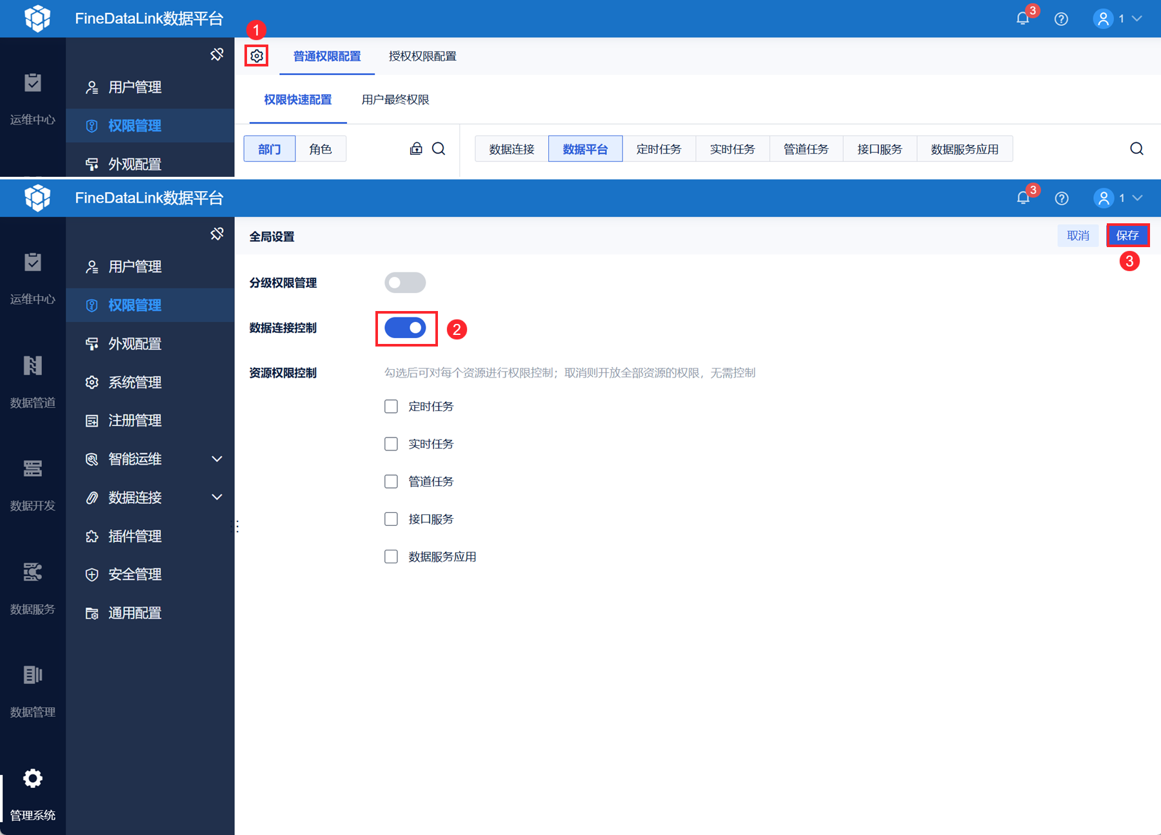Switch to 普通权限配置 tab
The image size is (1161, 835).
327,56
